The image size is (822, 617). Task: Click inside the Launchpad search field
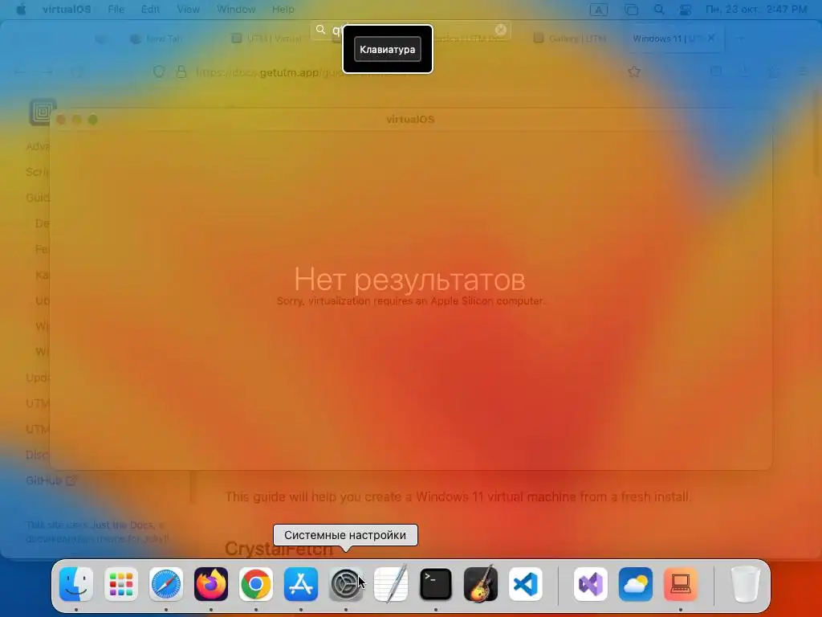coord(410,30)
